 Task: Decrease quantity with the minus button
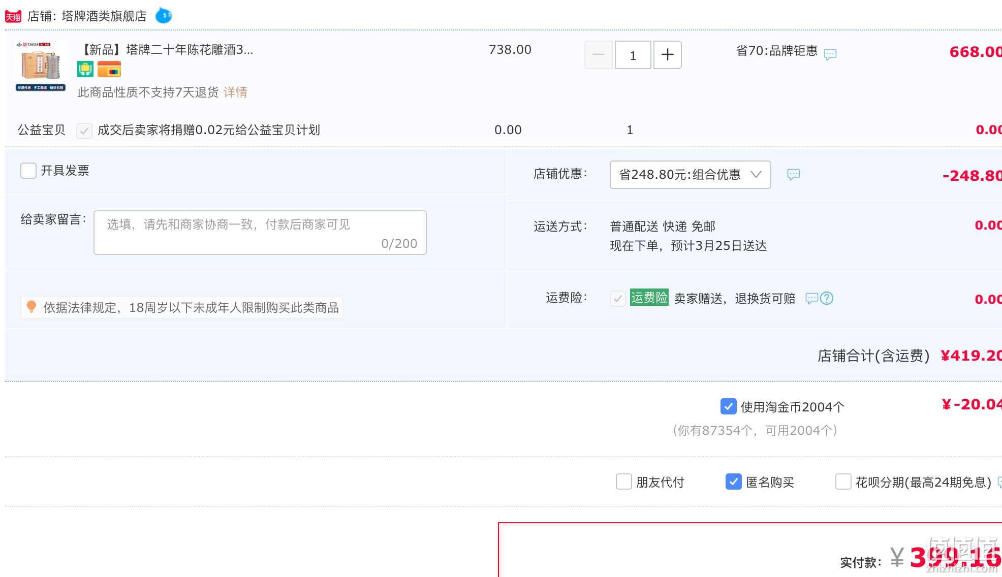pyautogui.click(x=599, y=55)
